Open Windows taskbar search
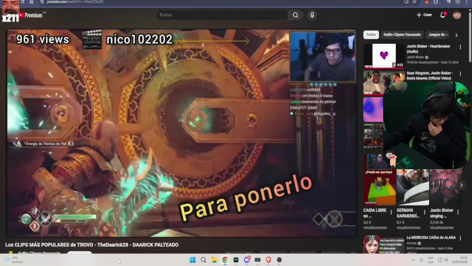Screen dimensions: 472x266 click(x=203, y=260)
